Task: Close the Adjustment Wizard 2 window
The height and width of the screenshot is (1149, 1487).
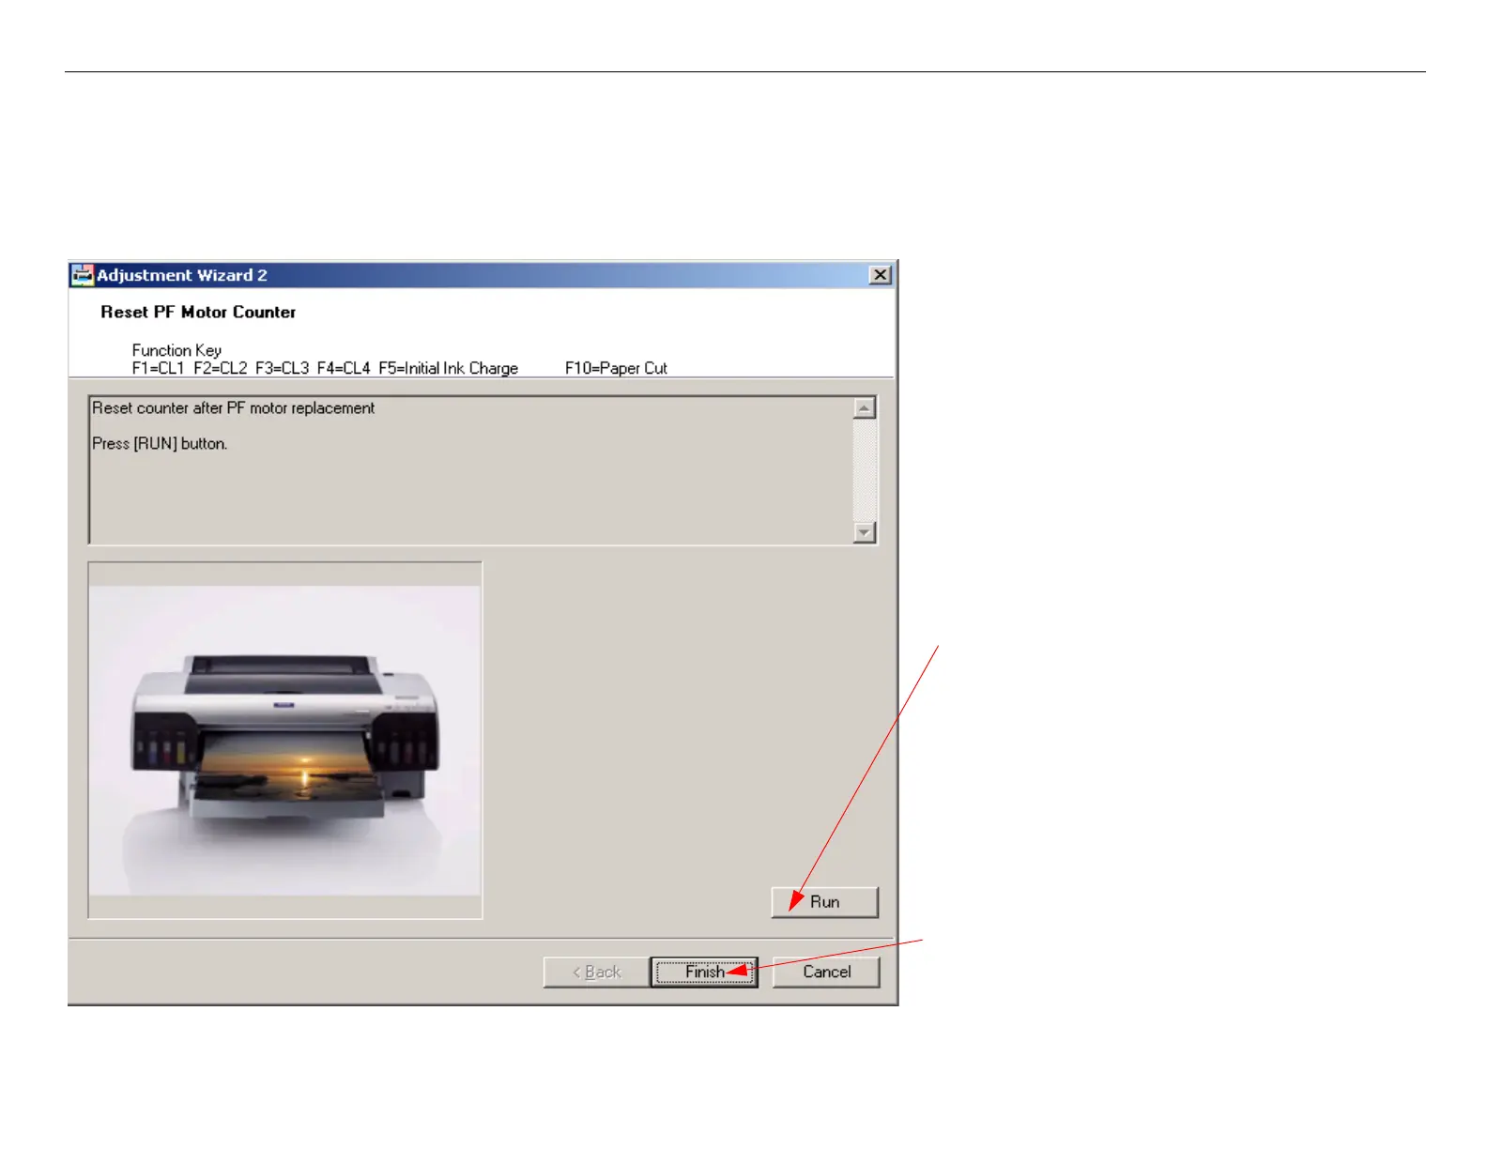Action: click(x=880, y=275)
